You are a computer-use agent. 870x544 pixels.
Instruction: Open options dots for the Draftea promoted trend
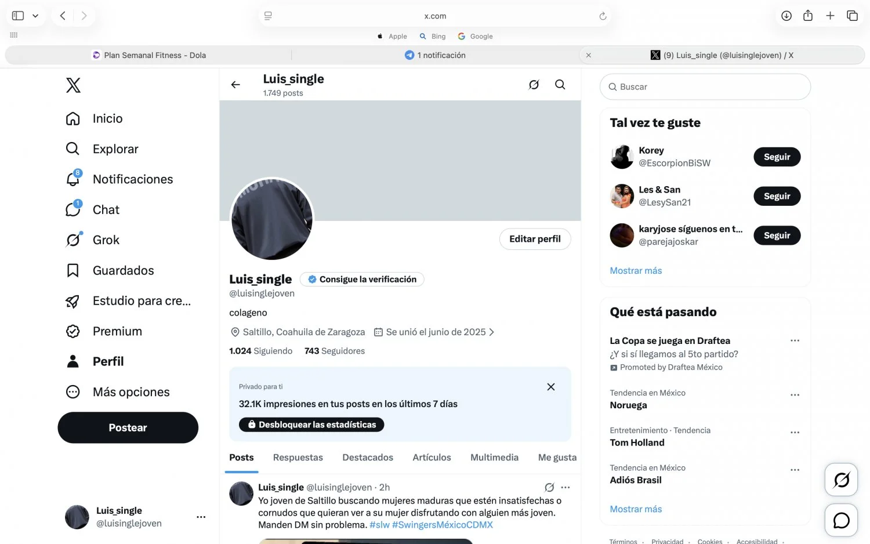[x=795, y=341]
